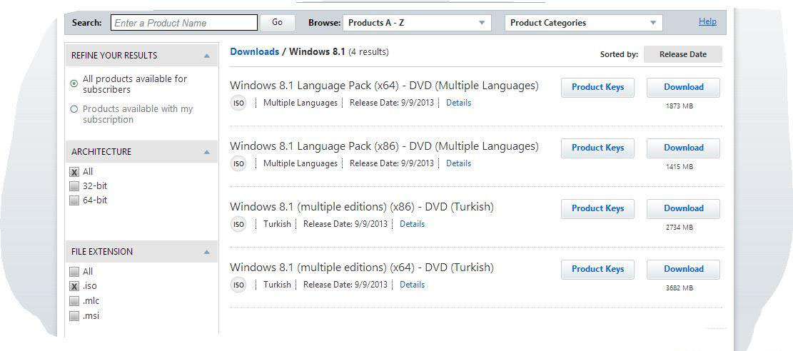Image resolution: width=793 pixels, height=351 pixels.
Task: Click the ISO icon for Language Pack x86
Action: coord(238,163)
